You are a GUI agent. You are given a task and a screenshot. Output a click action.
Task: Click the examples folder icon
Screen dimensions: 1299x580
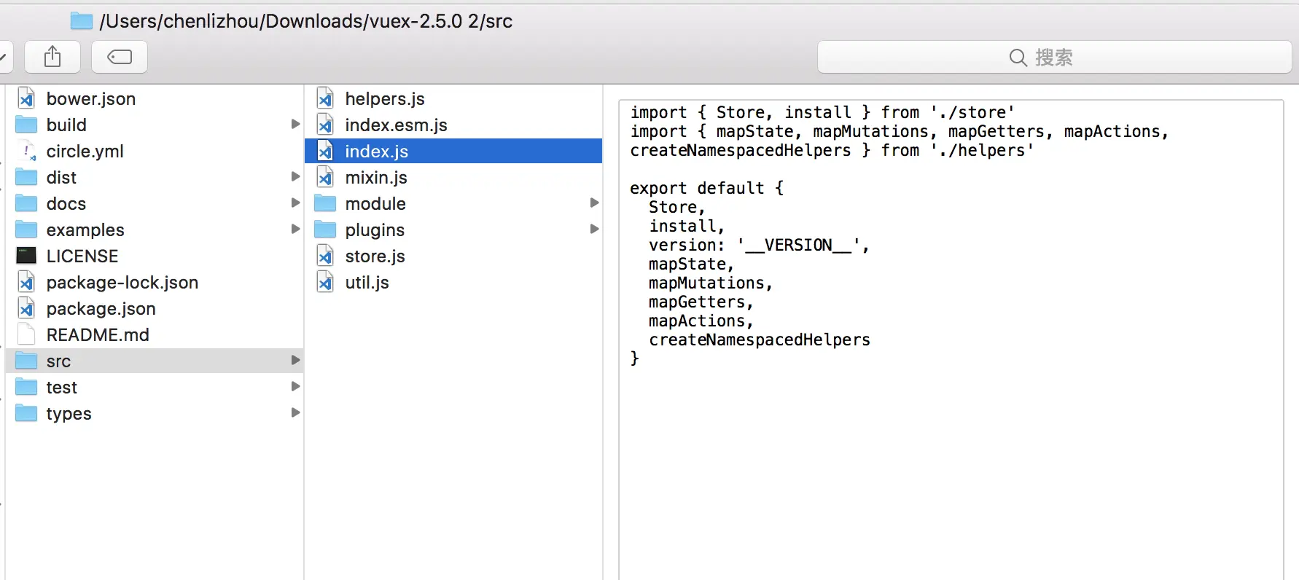click(x=26, y=230)
